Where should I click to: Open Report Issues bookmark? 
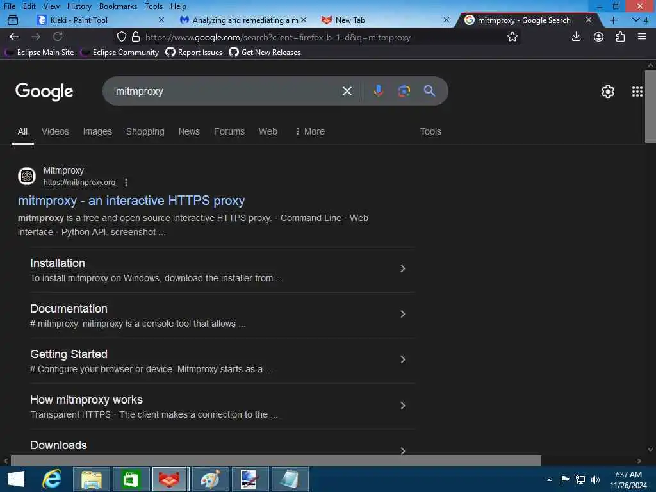coord(194,53)
